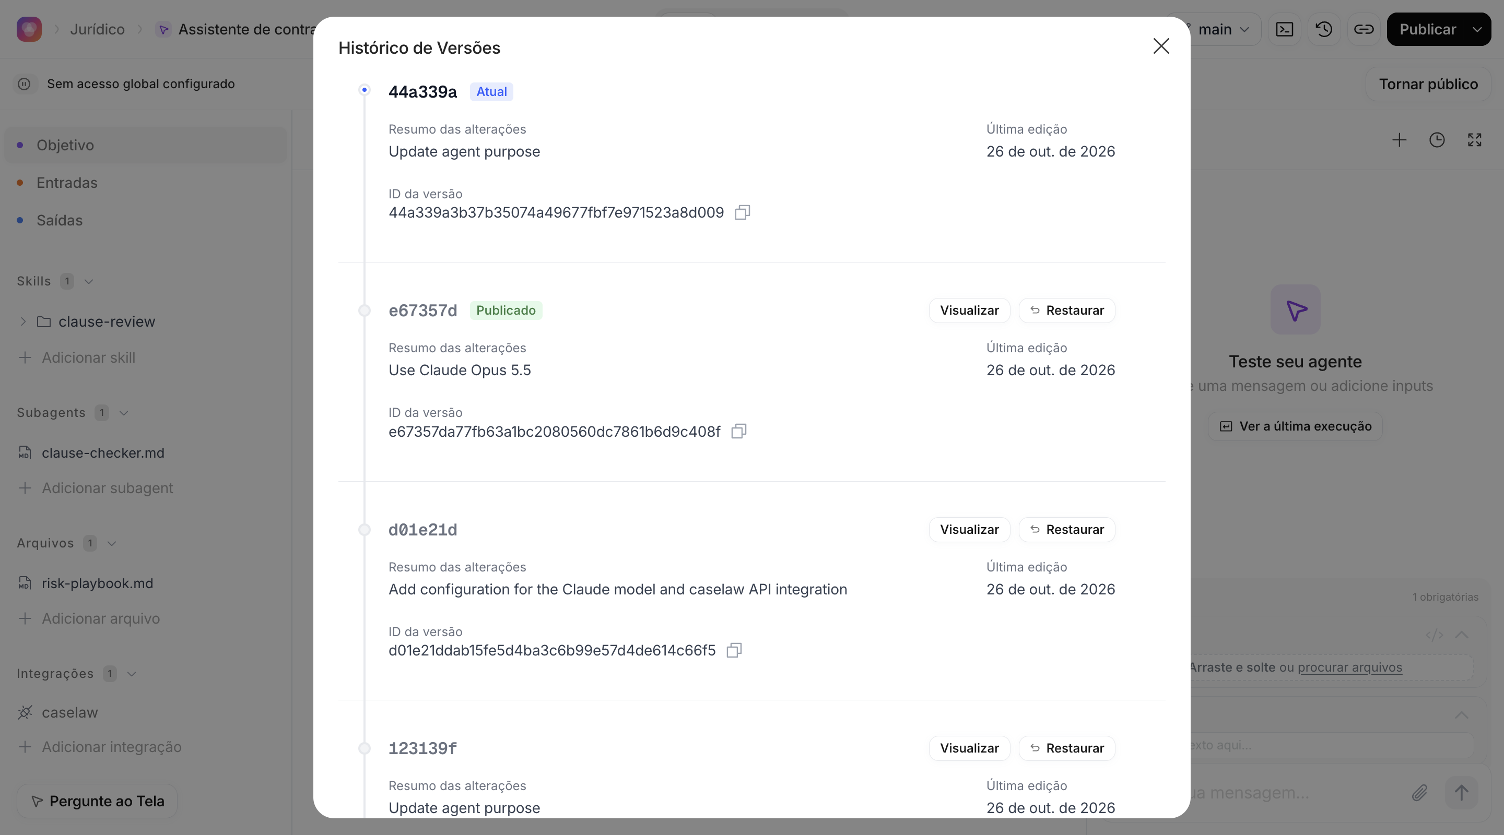Image resolution: width=1504 pixels, height=835 pixels.
Task: Click Adicionar subagent
Action: pyautogui.click(x=96, y=488)
